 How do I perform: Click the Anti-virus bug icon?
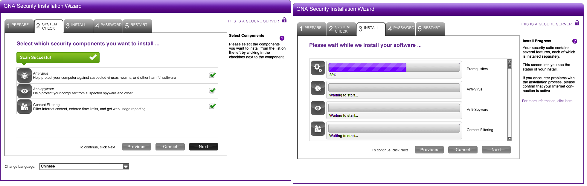pyautogui.click(x=24, y=75)
